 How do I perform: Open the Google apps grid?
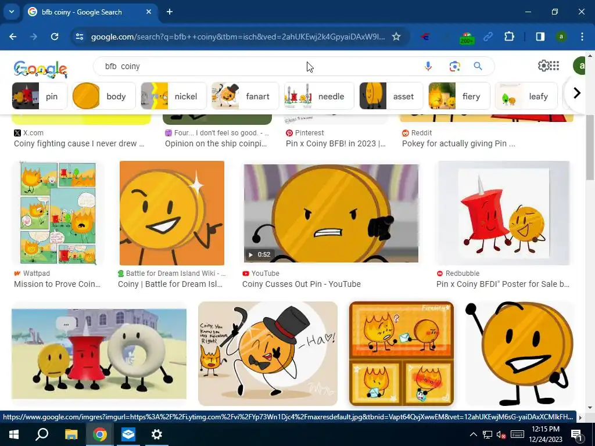click(555, 66)
